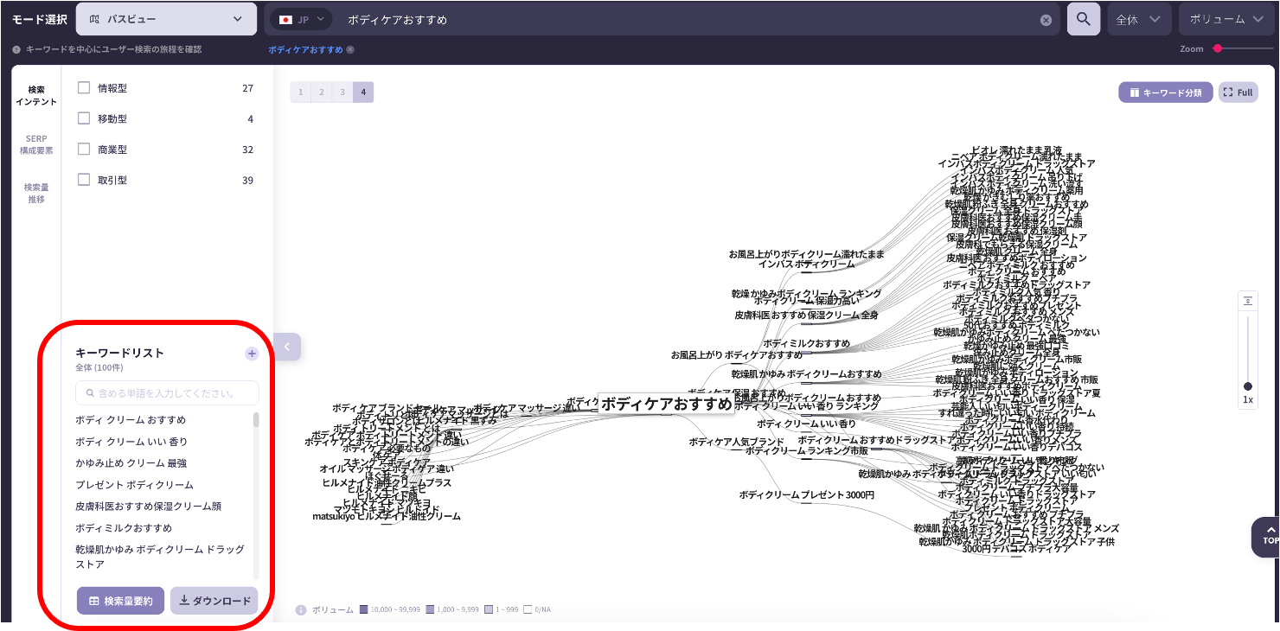Clear the search field with X icon

(1046, 20)
